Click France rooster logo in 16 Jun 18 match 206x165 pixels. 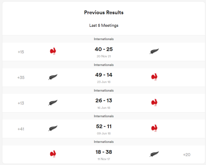coord(154,103)
